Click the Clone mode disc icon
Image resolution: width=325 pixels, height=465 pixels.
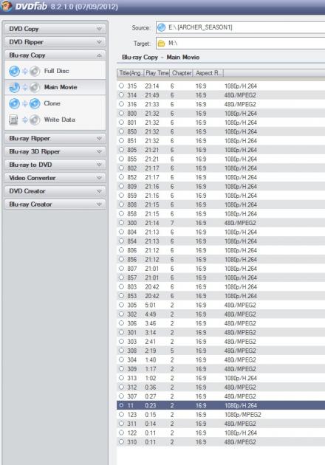click(x=24, y=103)
